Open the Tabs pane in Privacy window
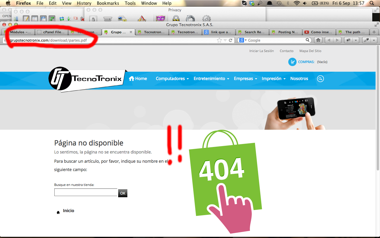Viewport: 380px width, 238px height. click(x=108, y=19)
